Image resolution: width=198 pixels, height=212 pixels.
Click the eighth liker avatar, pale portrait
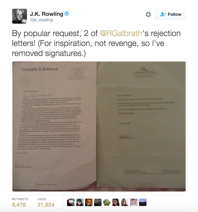(x=134, y=202)
